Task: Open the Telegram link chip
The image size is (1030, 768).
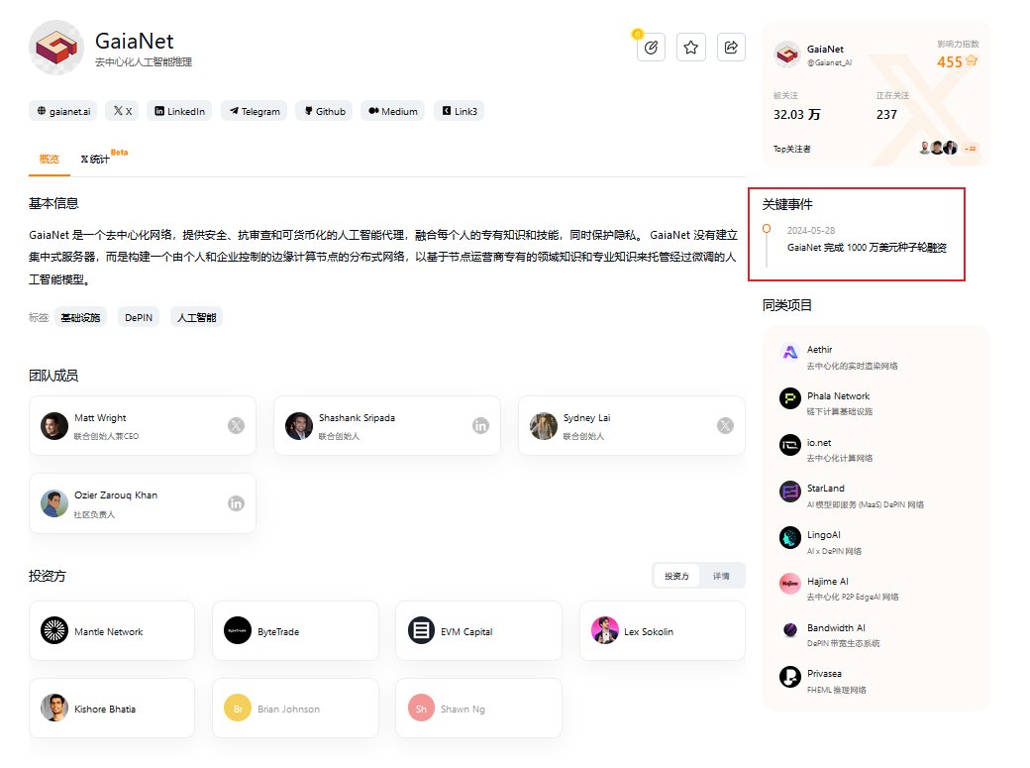Action: pyautogui.click(x=255, y=111)
